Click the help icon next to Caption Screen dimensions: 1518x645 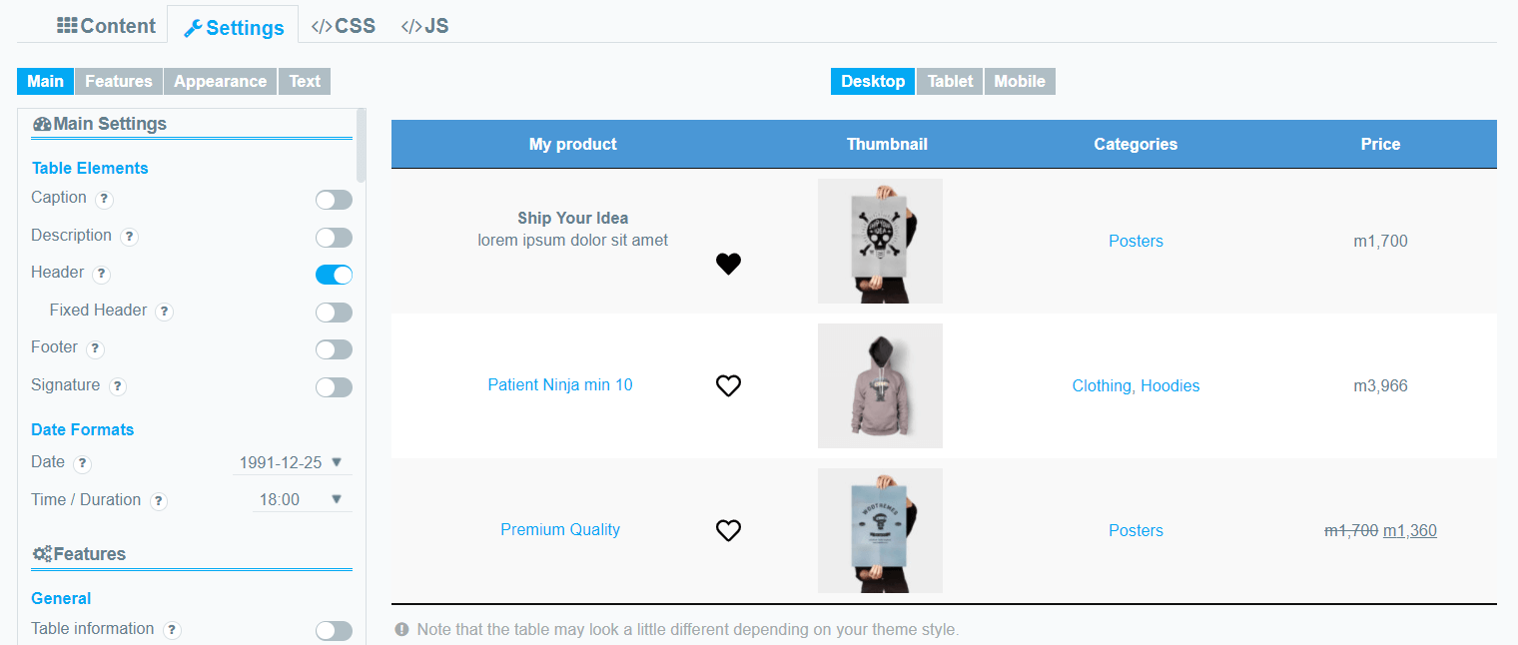click(104, 199)
